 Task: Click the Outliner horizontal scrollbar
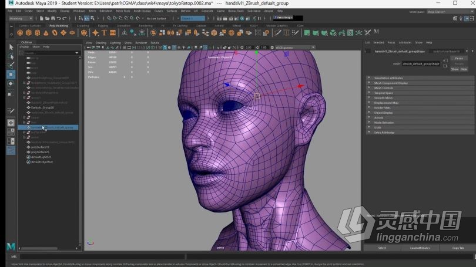39,248
